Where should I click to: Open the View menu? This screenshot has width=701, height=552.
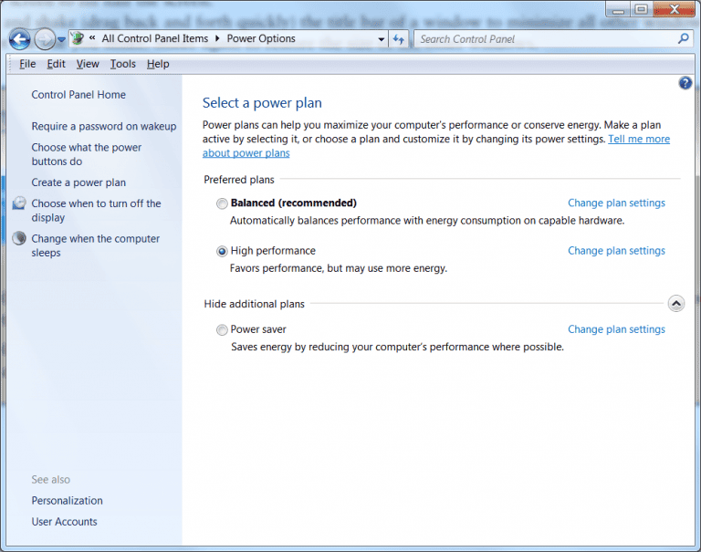tap(88, 64)
